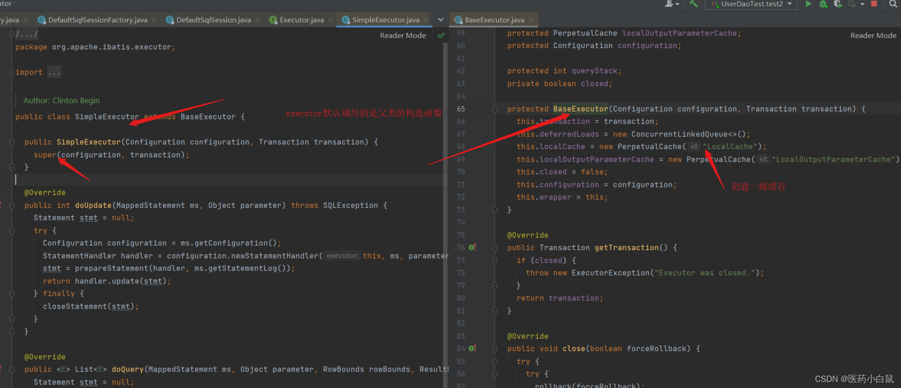The height and width of the screenshot is (388, 901).
Task: Close the DefaultSqlSessionFactory.java tab
Action: [154, 20]
